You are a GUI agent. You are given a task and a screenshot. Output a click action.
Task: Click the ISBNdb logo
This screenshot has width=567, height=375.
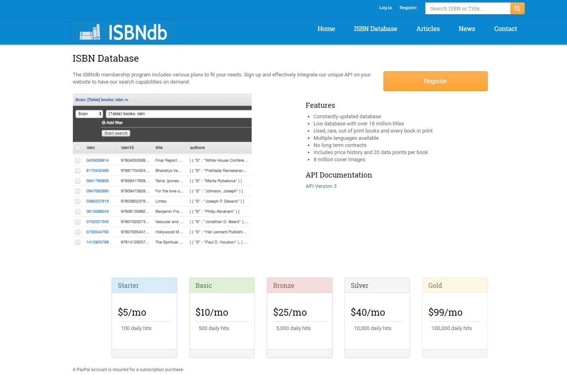pos(124,32)
